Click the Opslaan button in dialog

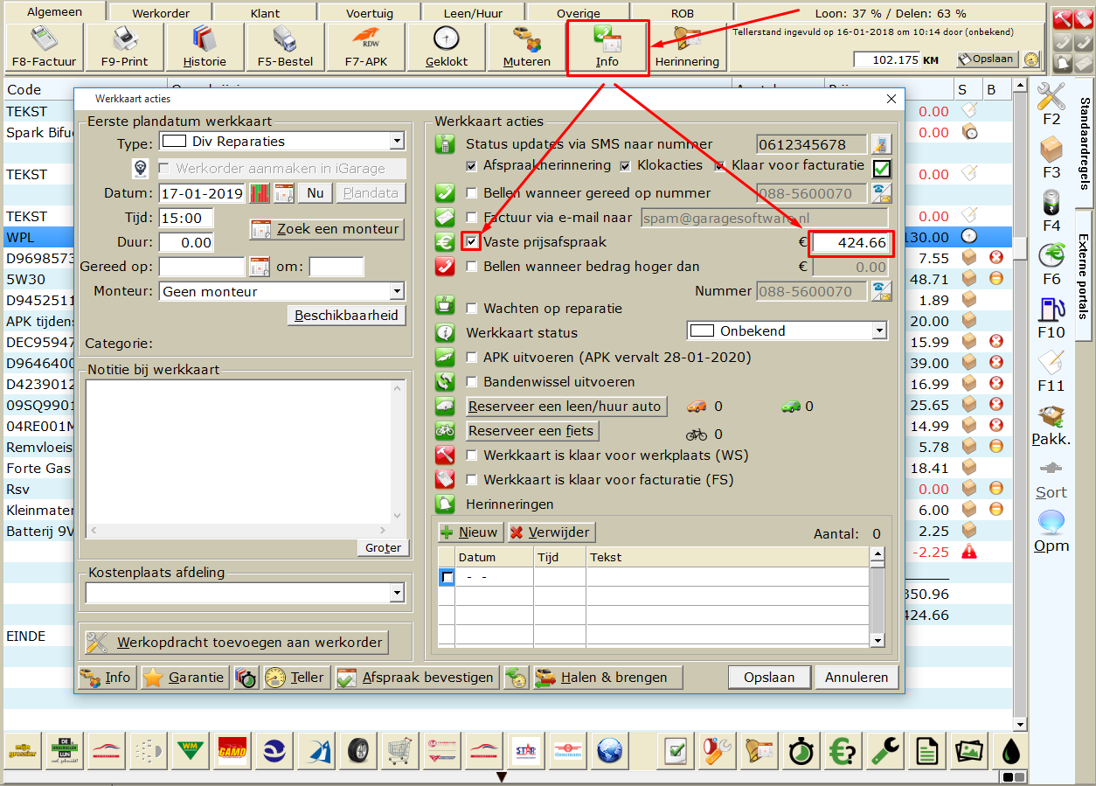click(x=769, y=677)
